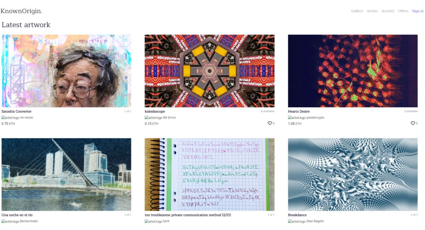Open the Offers page
Screen dimensions: 425x230
pyautogui.click(x=403, y=11)
